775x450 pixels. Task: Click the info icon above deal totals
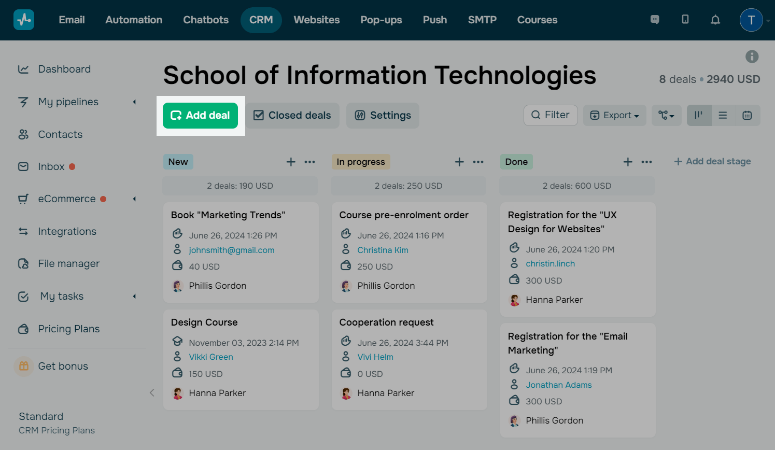tap(752, 57)
